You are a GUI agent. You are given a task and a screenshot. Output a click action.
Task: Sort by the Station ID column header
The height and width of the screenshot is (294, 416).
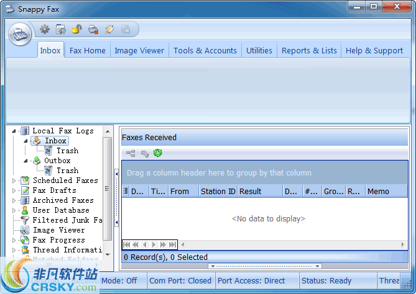[x=218, y=191]
